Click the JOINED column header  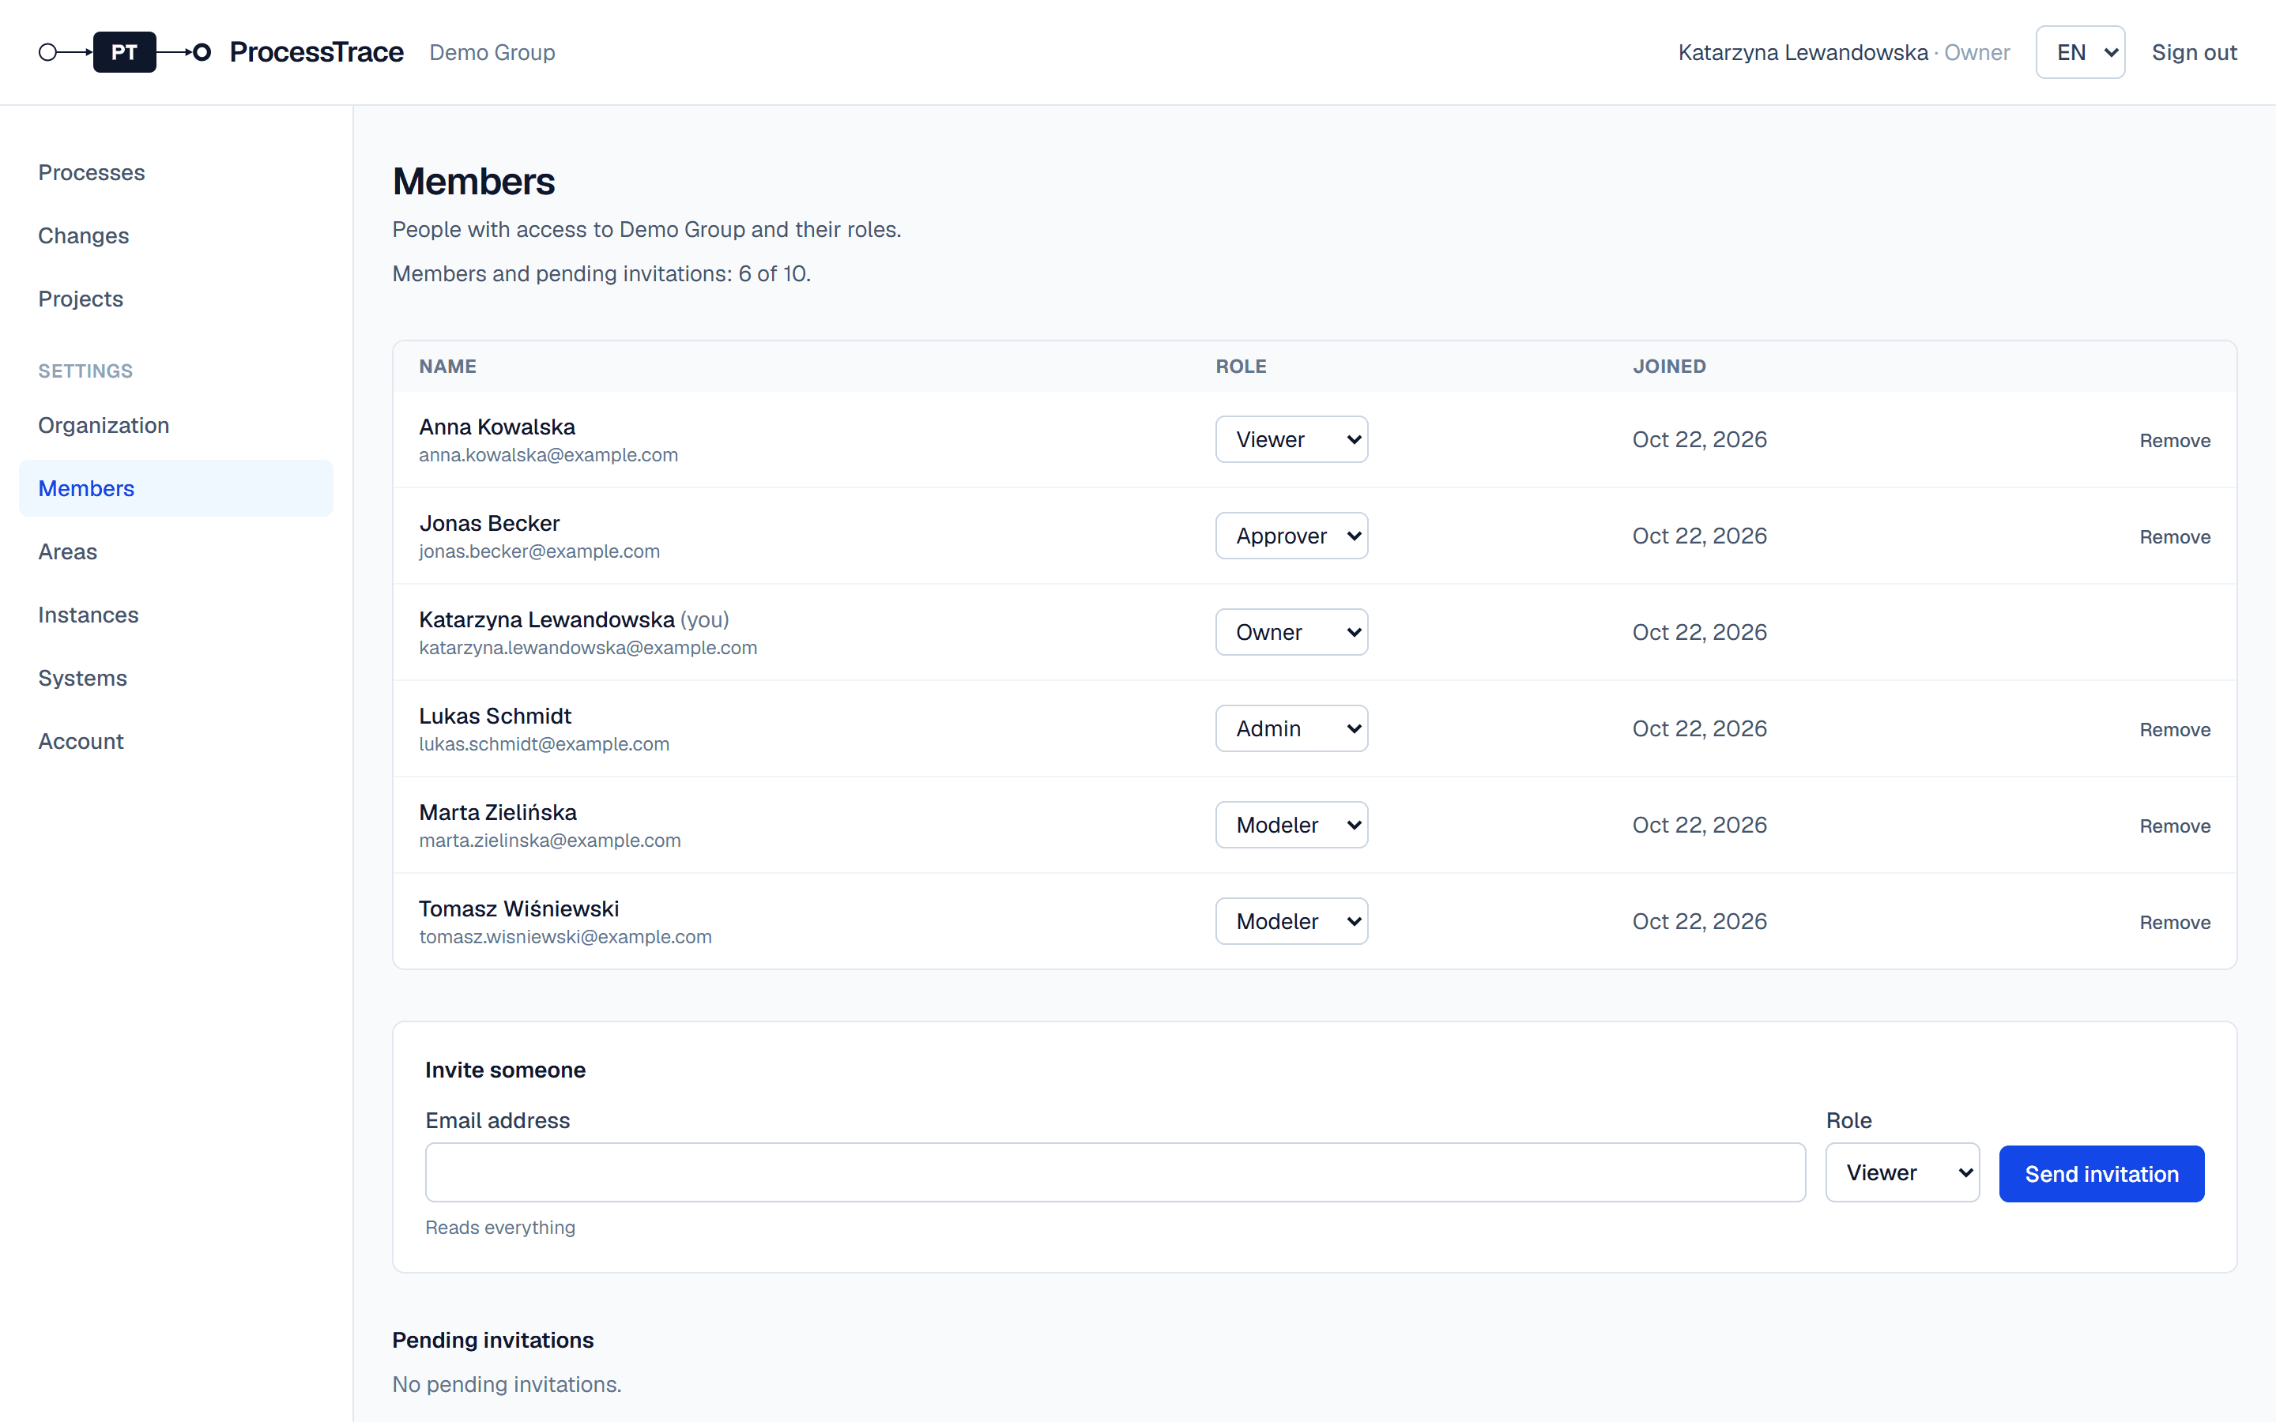pos(1668,367)
